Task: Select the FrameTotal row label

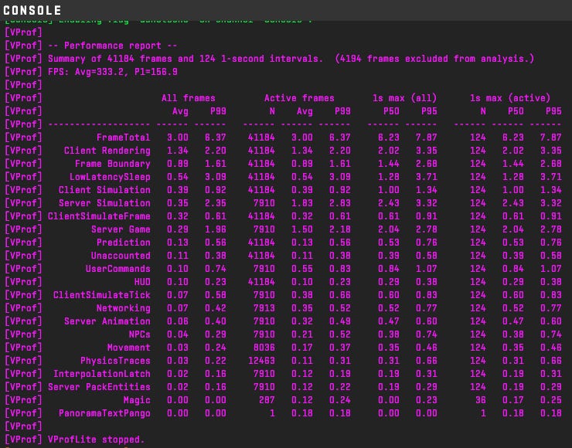Action: 124,137
